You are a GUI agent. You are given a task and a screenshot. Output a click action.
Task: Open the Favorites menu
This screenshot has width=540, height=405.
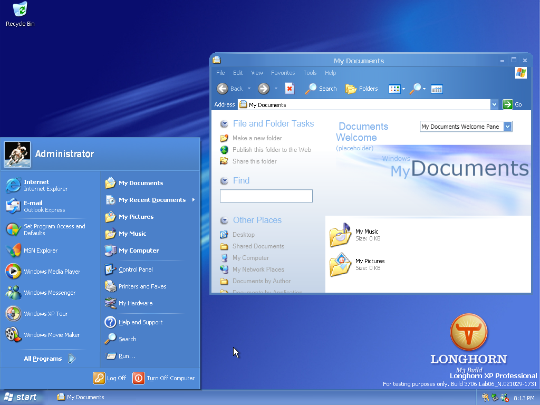pos(283,73)
